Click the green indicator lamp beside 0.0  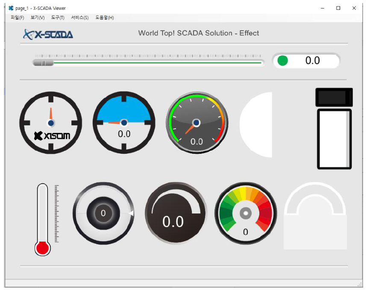coord(282,61)
